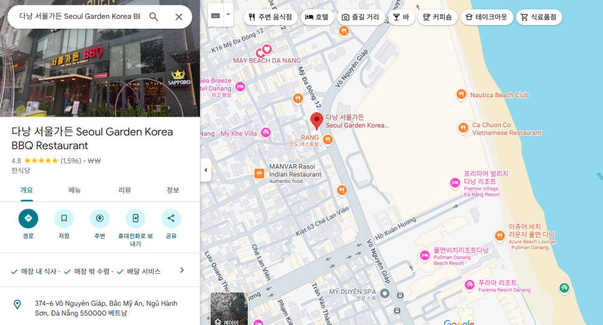The height and width of the screenshot is (325, 603).
Task: Collapse the side panel with the arrow
Action: 206,170
